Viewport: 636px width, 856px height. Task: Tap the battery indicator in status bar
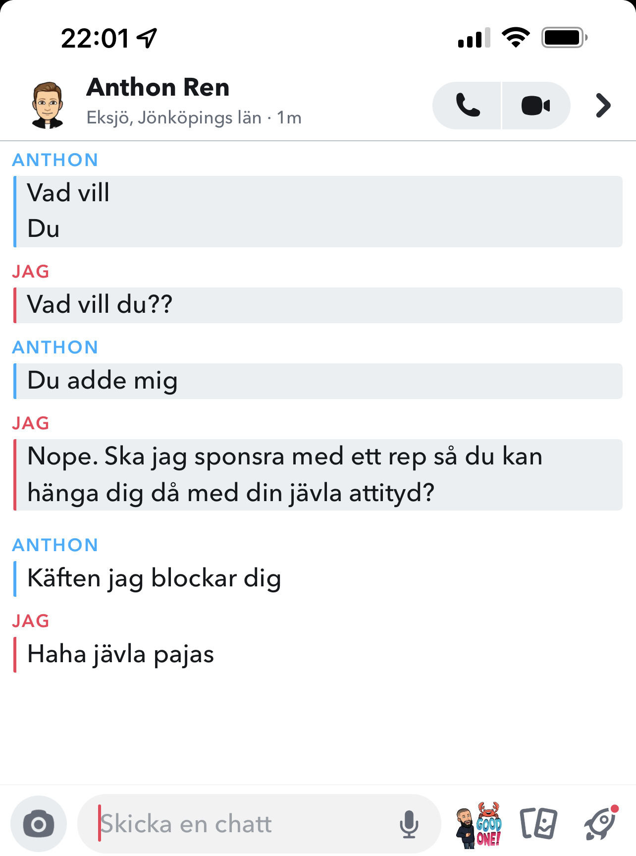(564, 37)
